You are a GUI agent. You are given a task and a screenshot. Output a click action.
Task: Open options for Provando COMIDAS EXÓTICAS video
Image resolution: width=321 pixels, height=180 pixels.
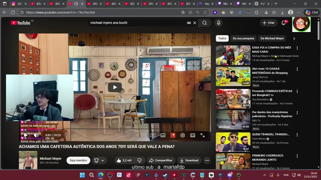[x=297, y=91]
